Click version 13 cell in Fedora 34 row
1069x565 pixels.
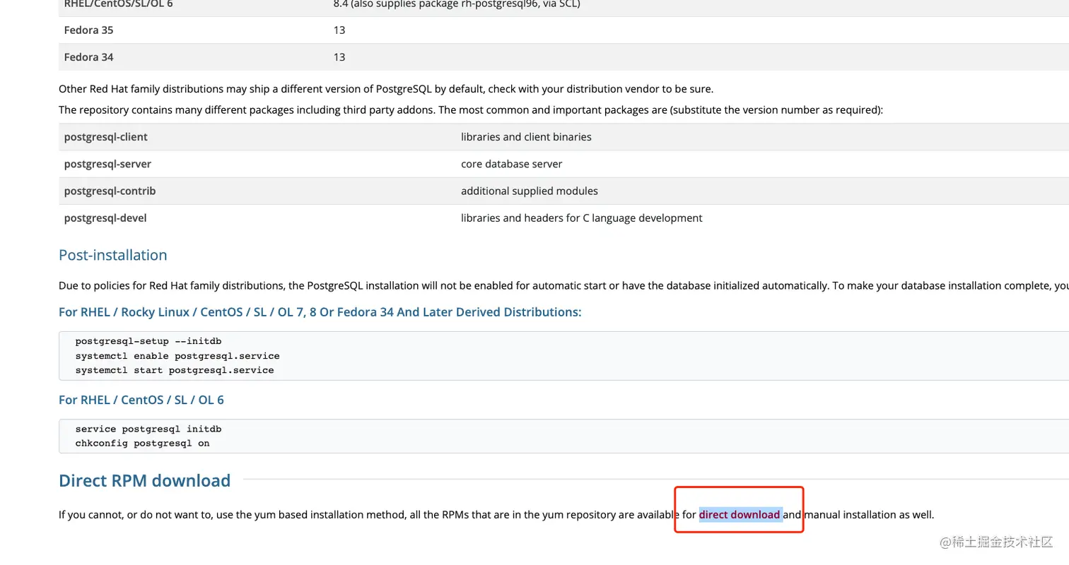coord(339,57)
